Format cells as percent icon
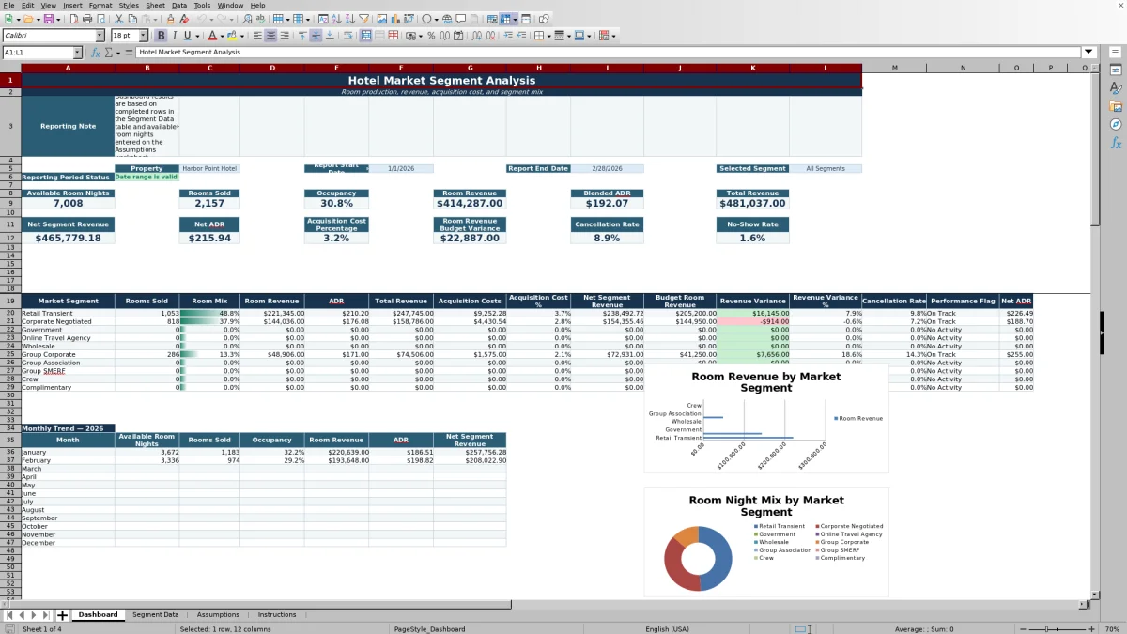The image size is (1127, 634). click(x=431, y=36)
